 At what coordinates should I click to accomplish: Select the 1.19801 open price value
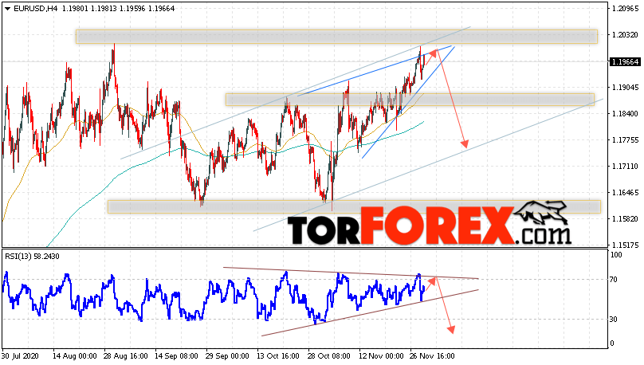[75, 9]
